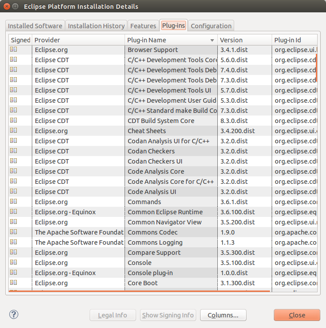
Task: Select the Codan Checkers UI plug-in name
Action: click(x=155, y=161)
